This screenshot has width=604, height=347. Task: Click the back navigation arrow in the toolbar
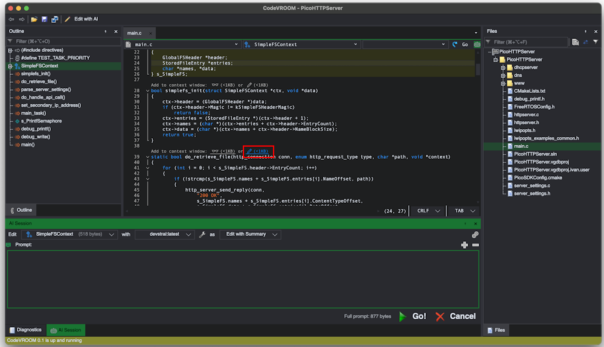(11, 19)
